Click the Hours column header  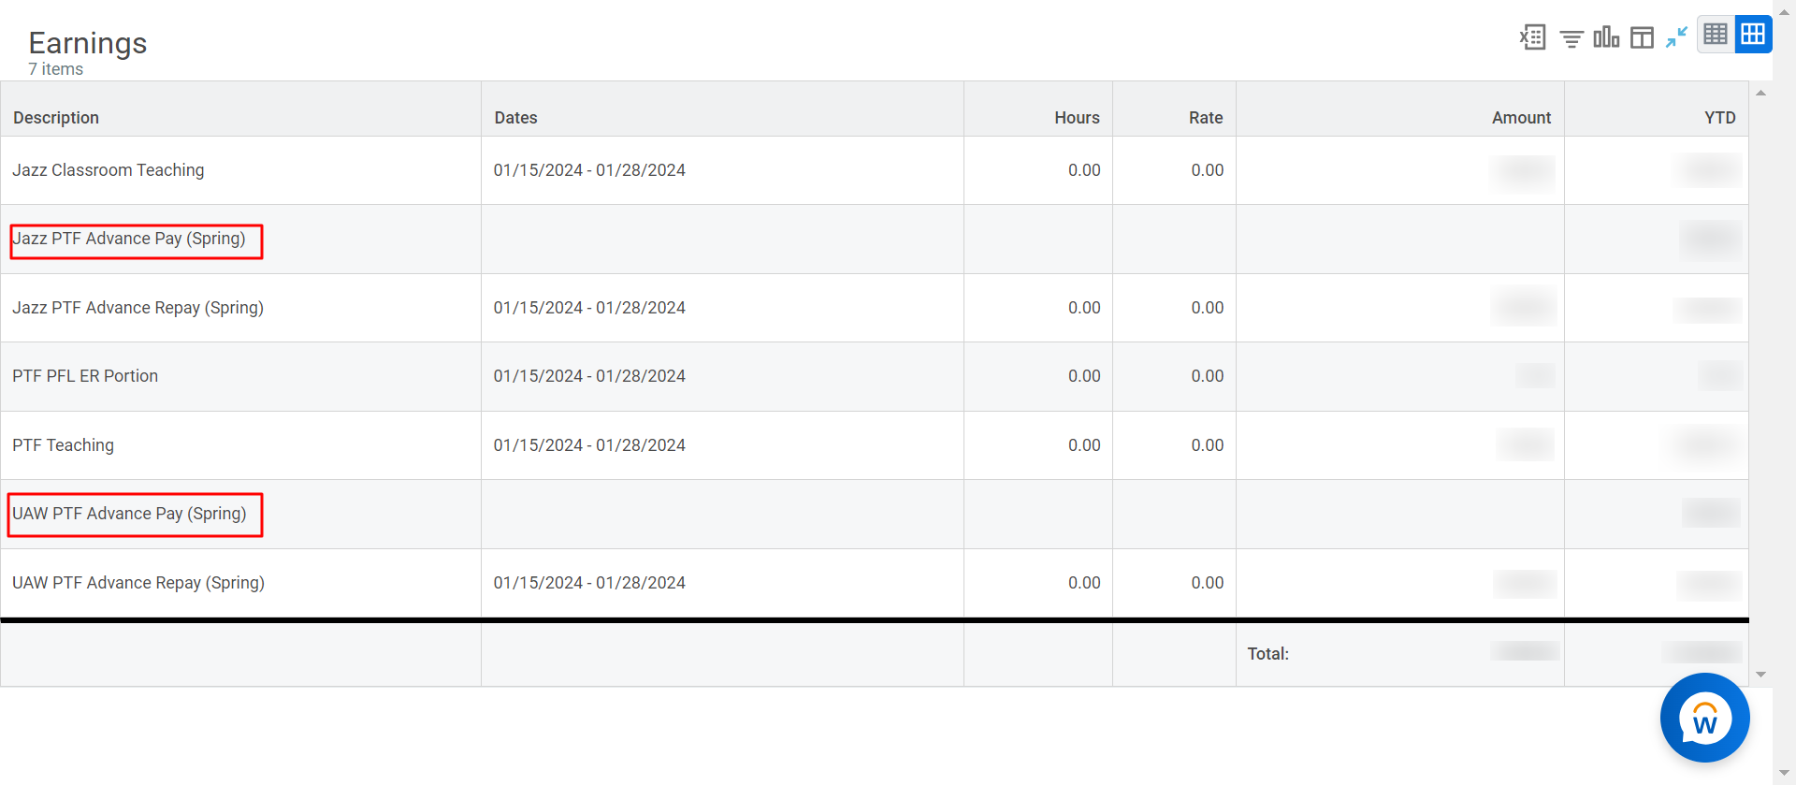click(x=1077, y=118)
